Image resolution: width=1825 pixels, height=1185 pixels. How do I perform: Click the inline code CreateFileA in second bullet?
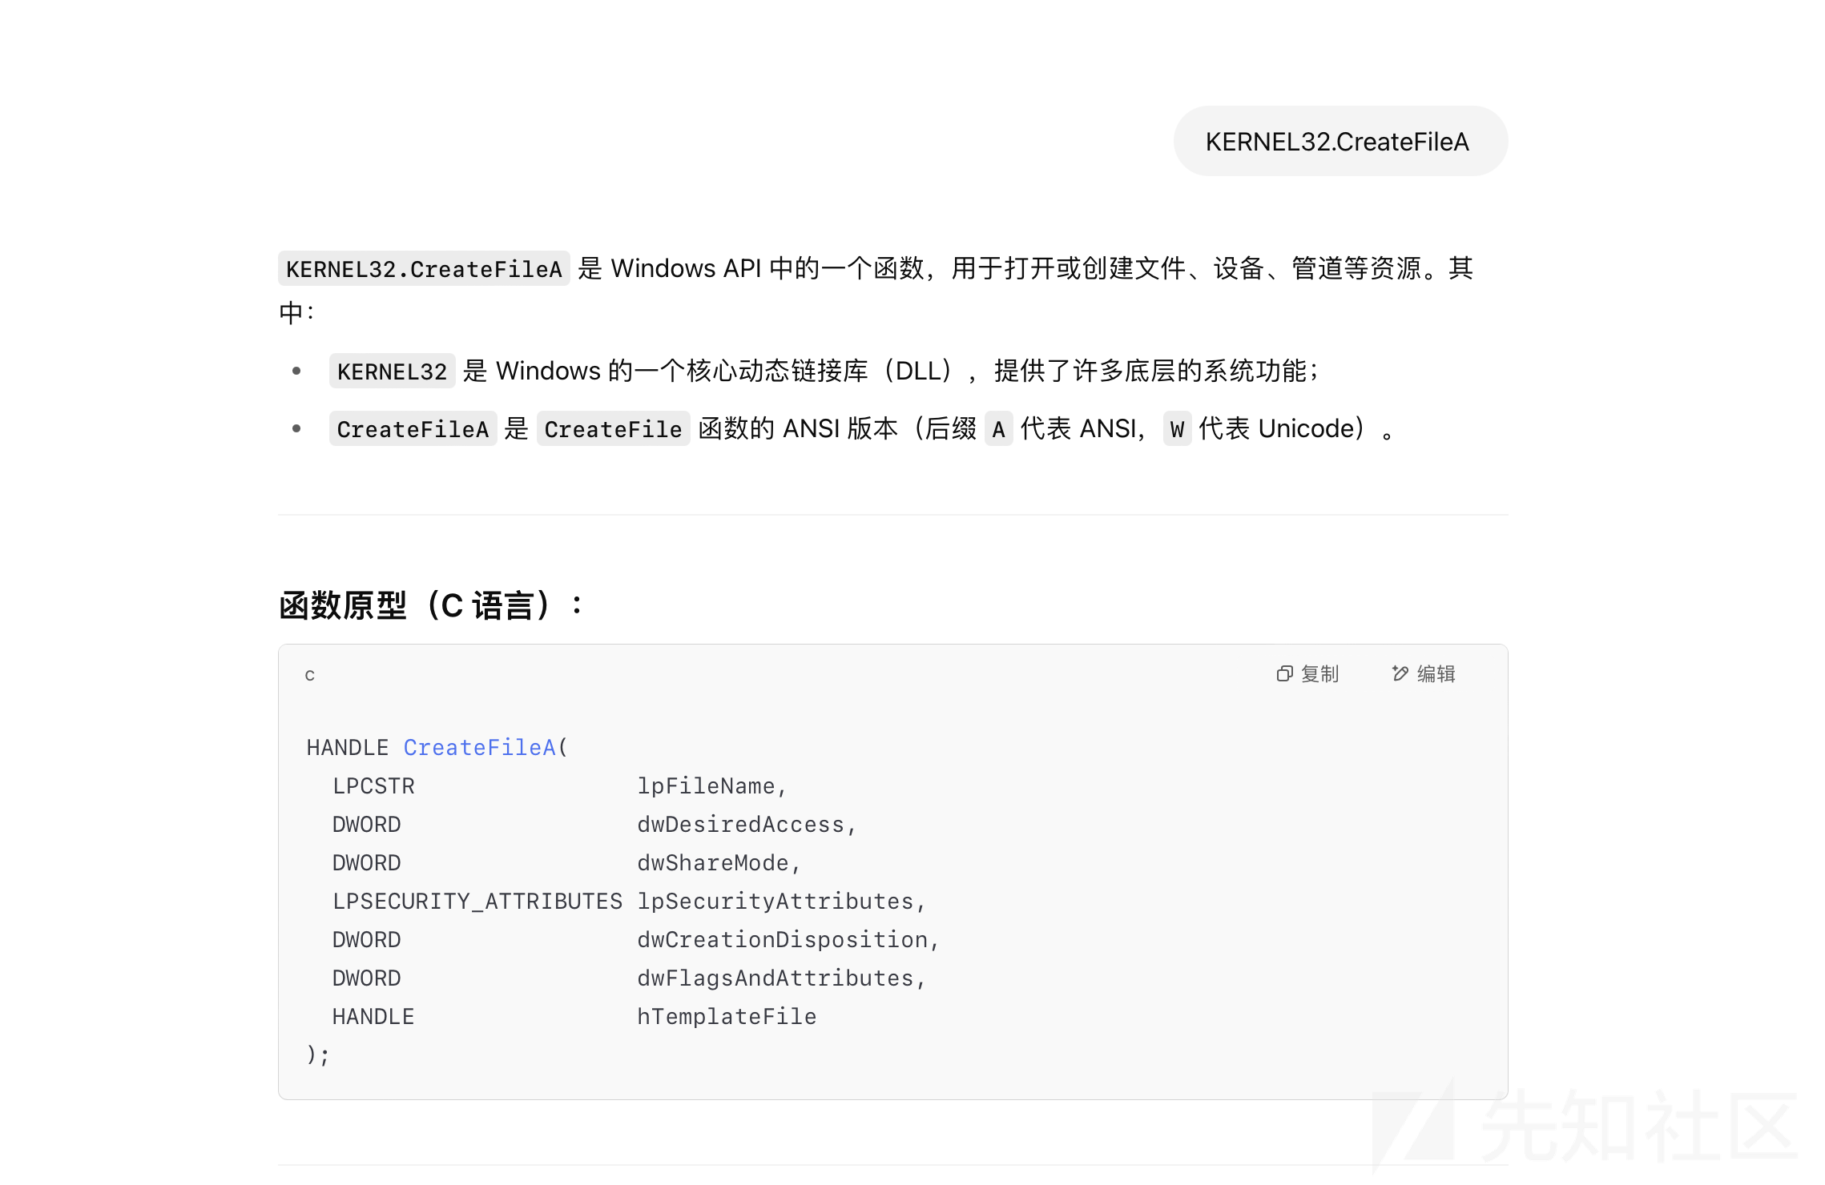pos(413,429)
